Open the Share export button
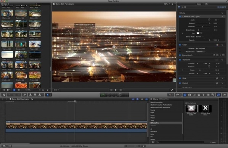The image size is (228, 148). (224, 95)
